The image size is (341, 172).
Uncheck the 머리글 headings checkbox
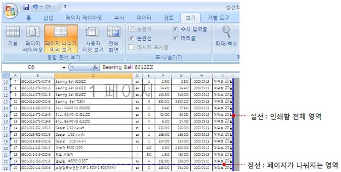click(175, 38)
